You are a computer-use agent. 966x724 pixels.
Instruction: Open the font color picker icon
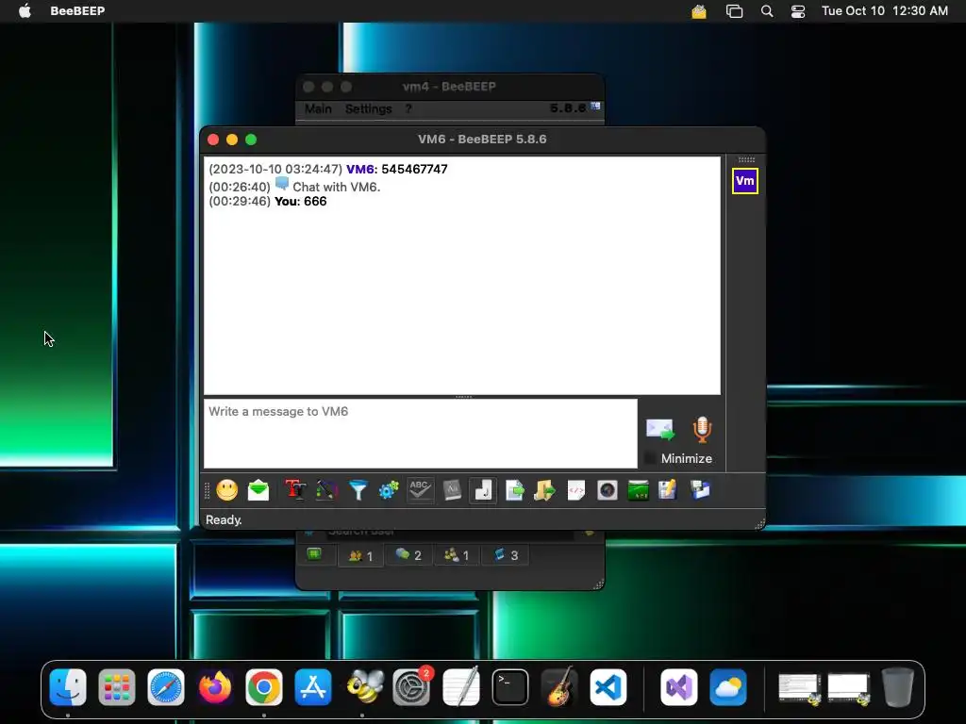326,490
